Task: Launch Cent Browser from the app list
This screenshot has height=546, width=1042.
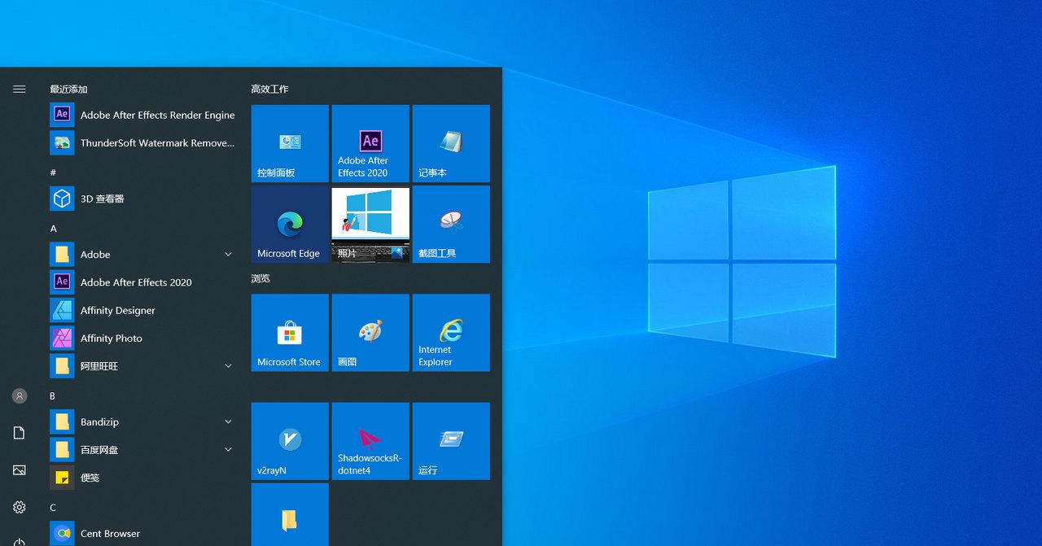Action: pos(143,533)
